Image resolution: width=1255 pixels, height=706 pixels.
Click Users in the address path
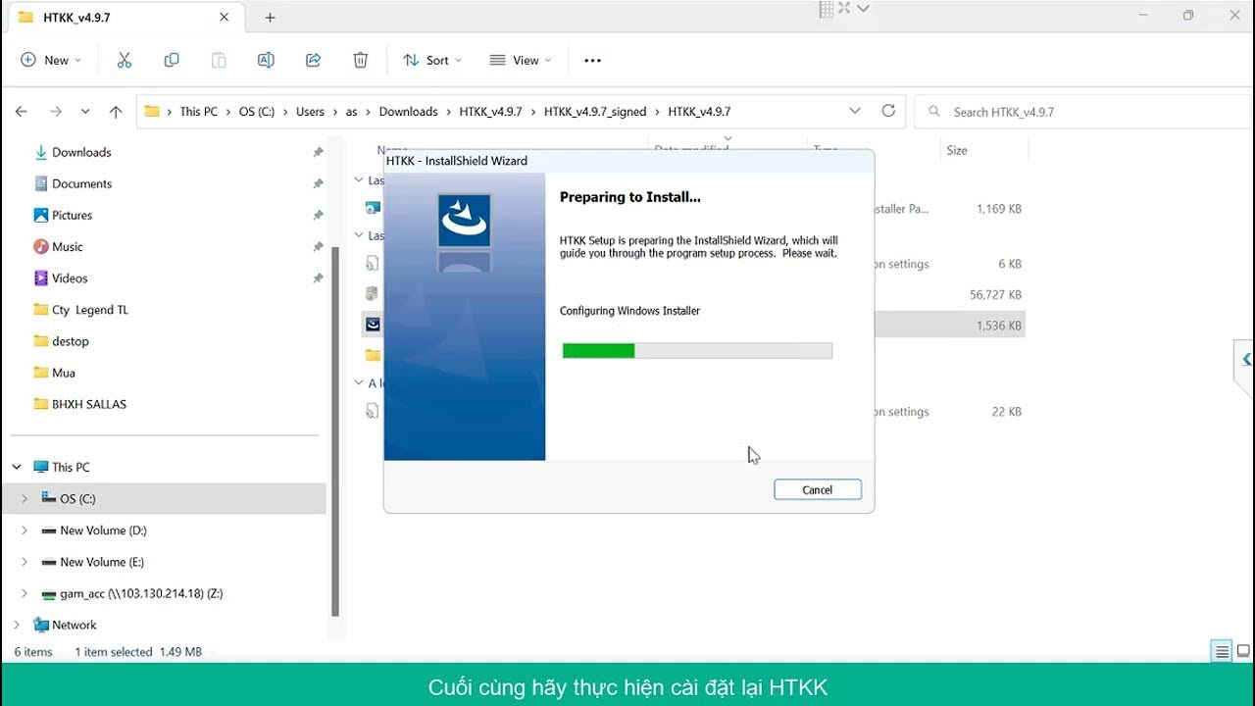coord(310,112)
